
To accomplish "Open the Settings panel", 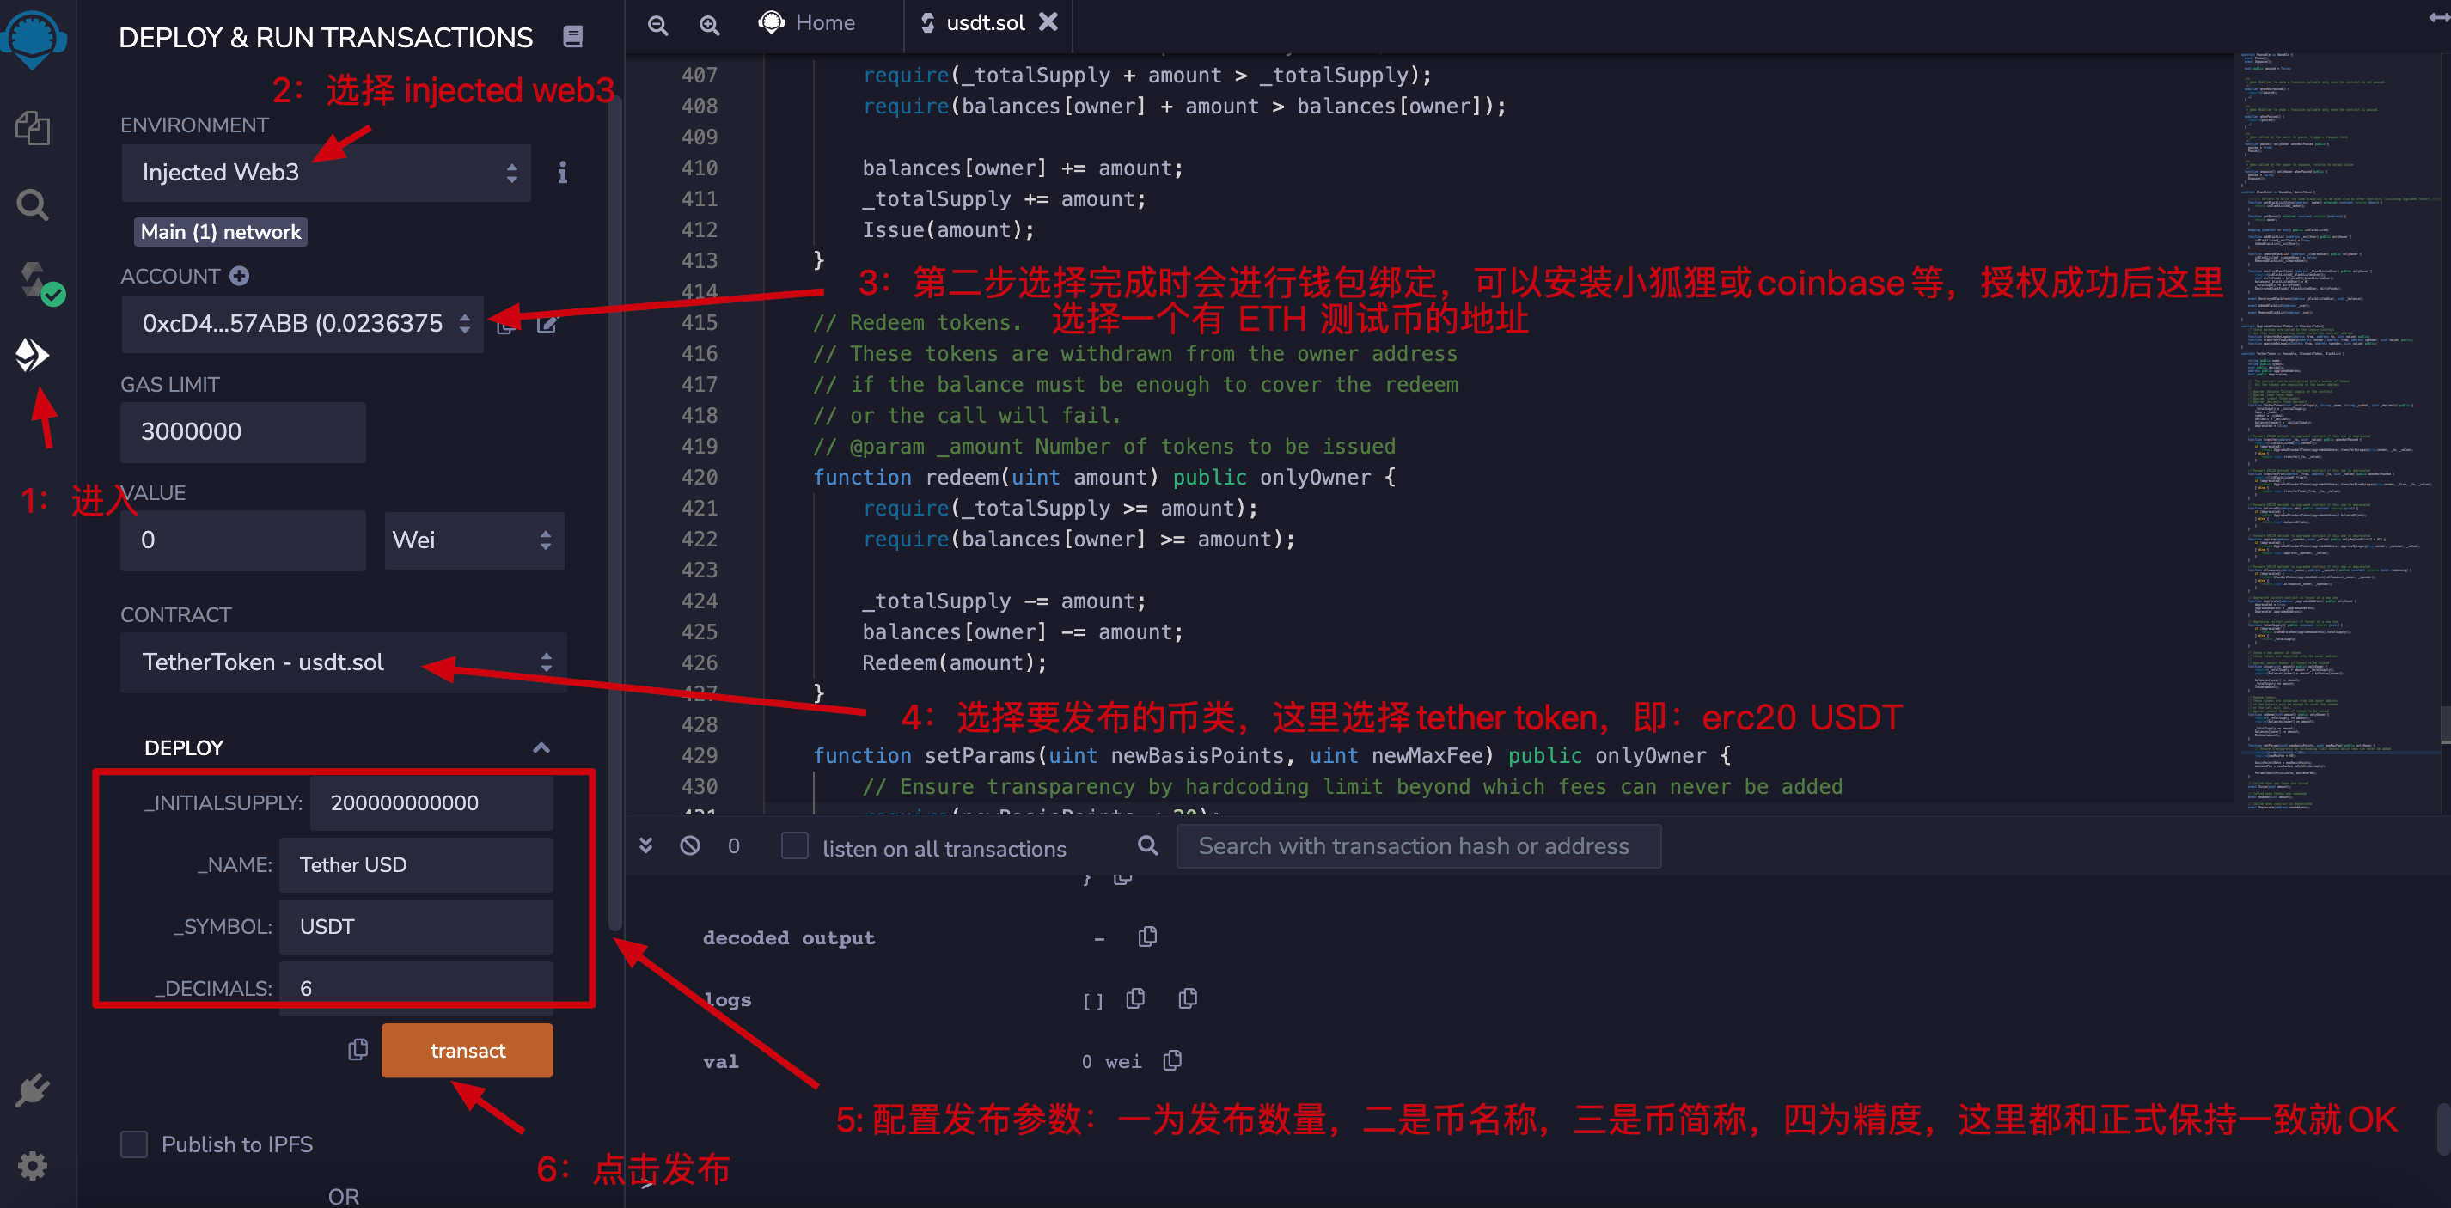I will click(33, 1165).
